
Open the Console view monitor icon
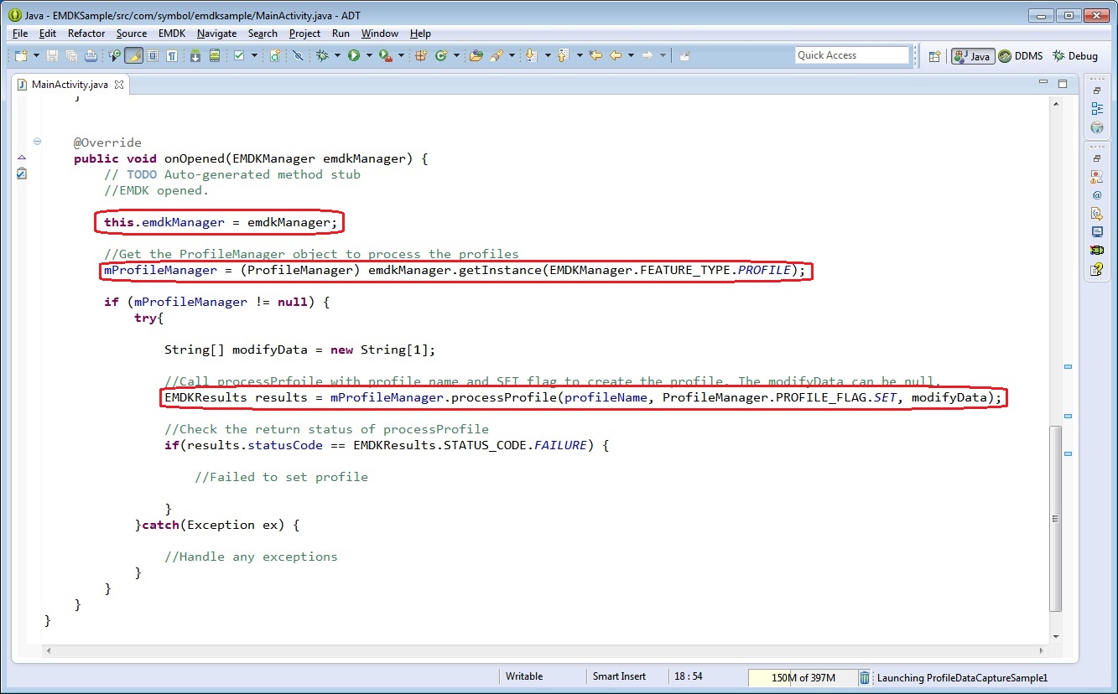click(1097, 232)
